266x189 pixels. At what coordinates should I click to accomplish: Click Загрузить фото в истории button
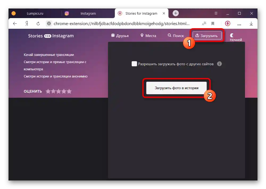176,88
